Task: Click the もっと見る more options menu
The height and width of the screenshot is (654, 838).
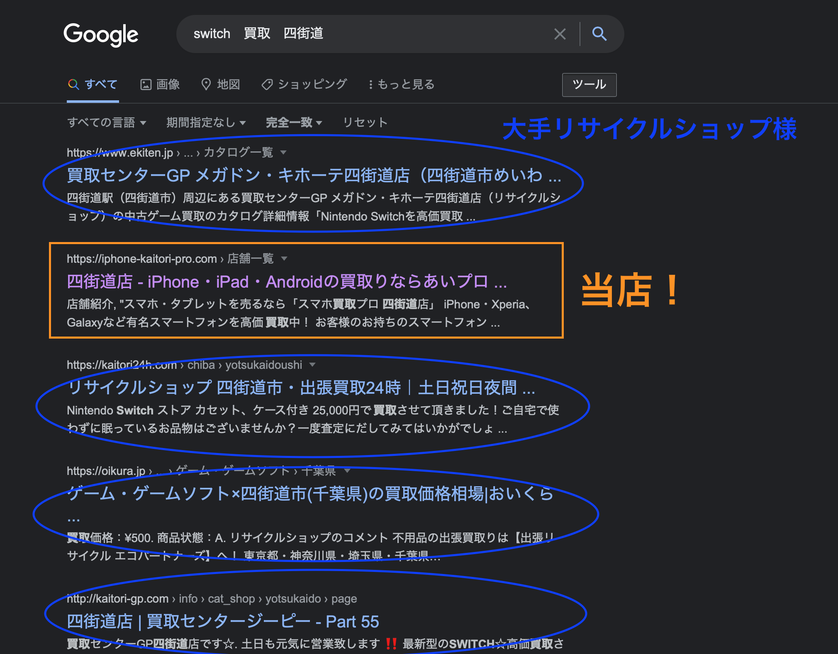Action: pyautogui.click(x=402, y=85)
